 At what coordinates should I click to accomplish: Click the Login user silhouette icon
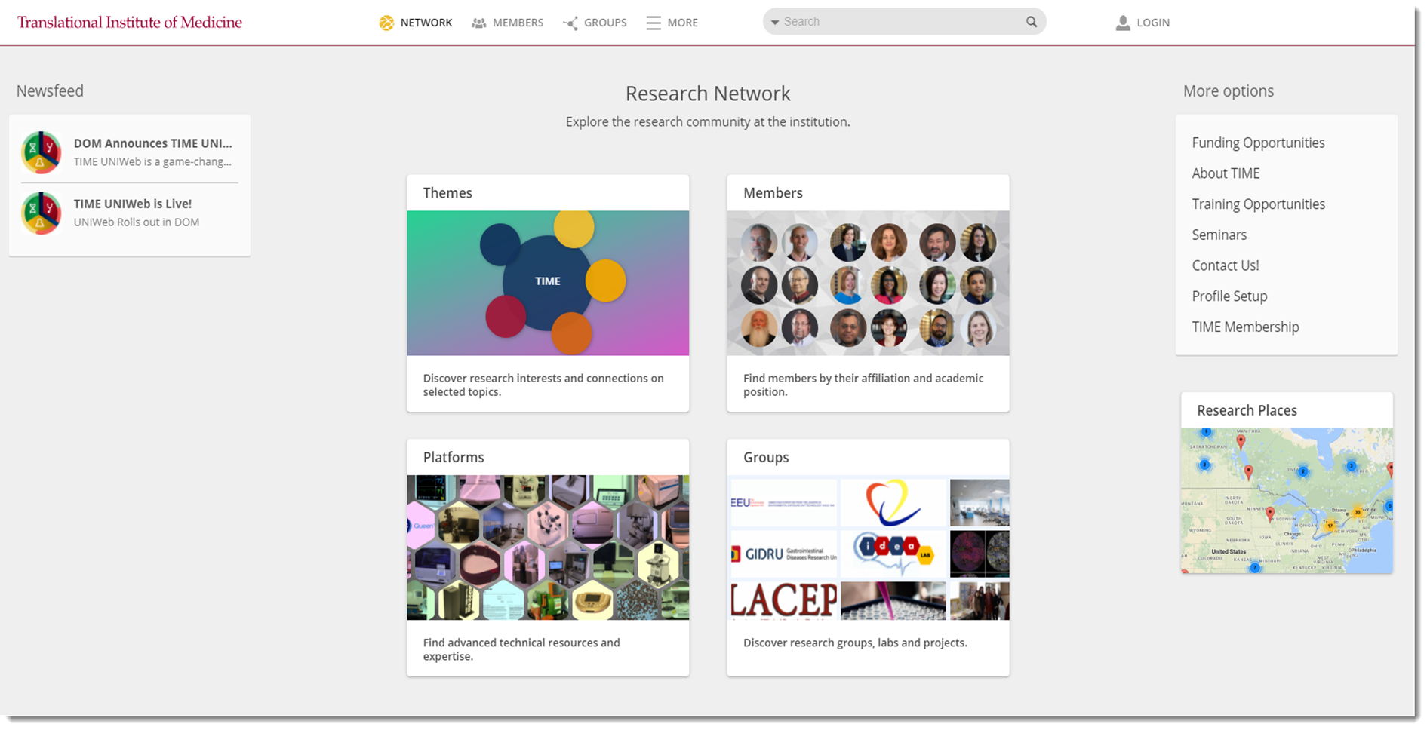[x=1123, y=23]
